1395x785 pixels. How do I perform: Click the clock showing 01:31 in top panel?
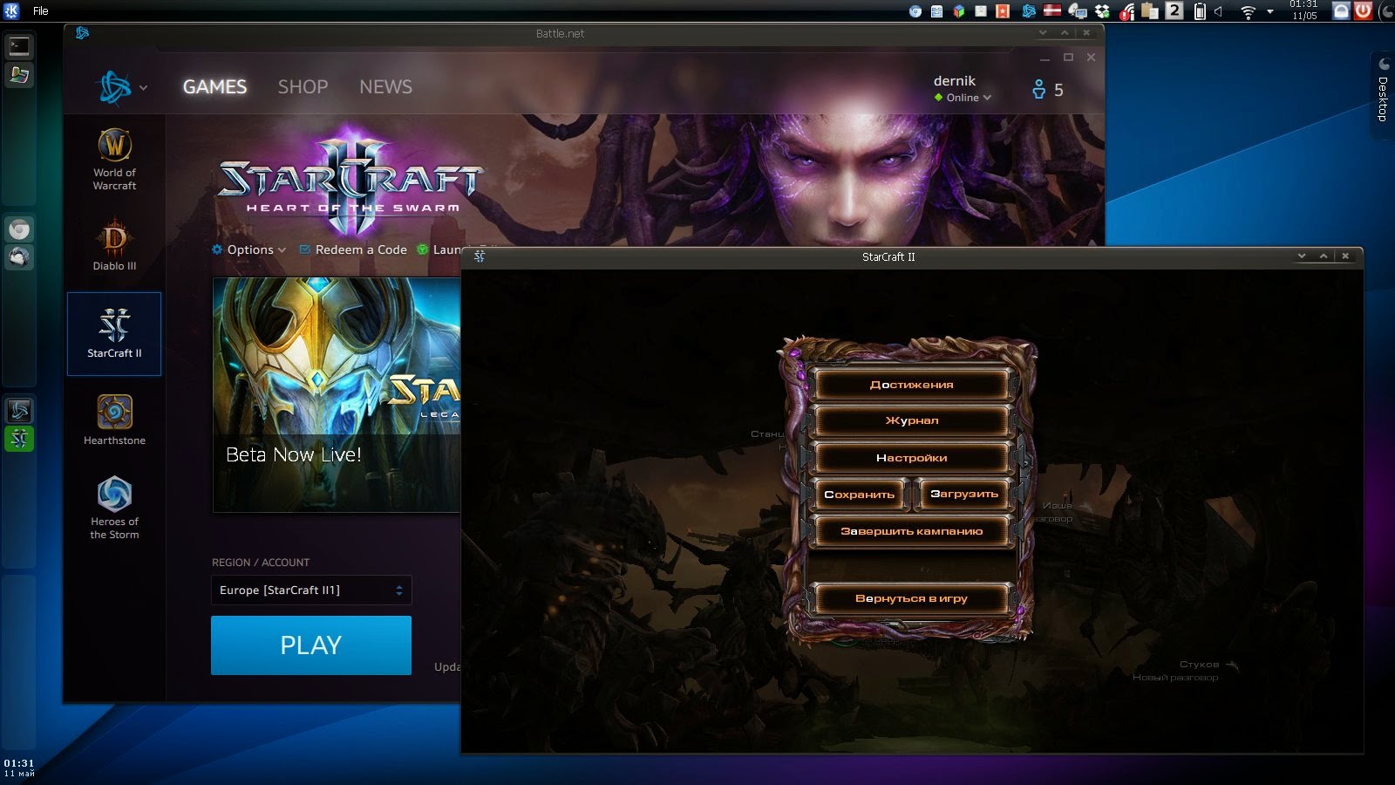tap(1304, 10)
